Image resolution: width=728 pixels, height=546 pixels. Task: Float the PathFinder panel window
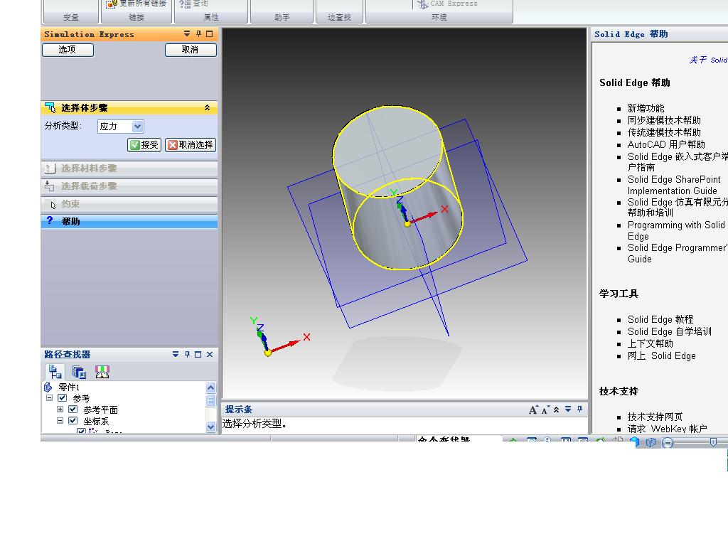pyautogui.click(x=198, y=354)
